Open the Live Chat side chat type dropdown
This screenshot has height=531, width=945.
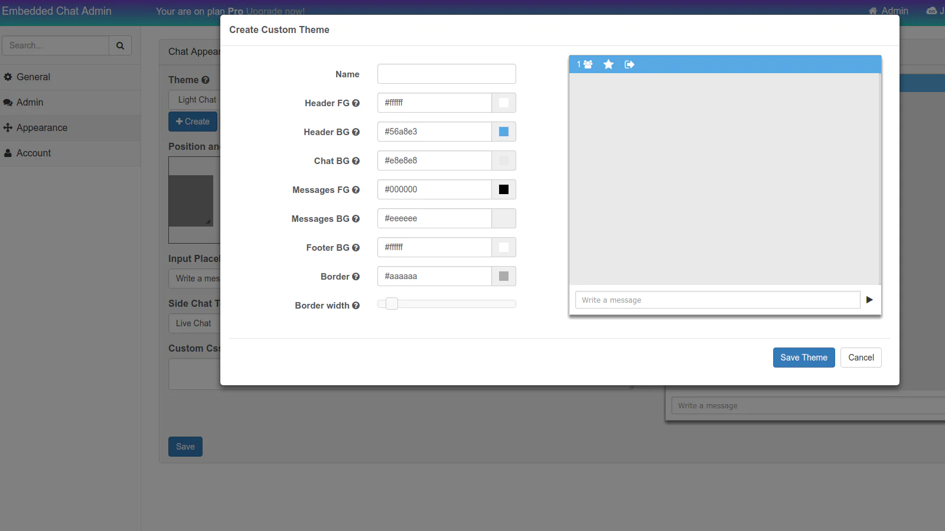193,323
